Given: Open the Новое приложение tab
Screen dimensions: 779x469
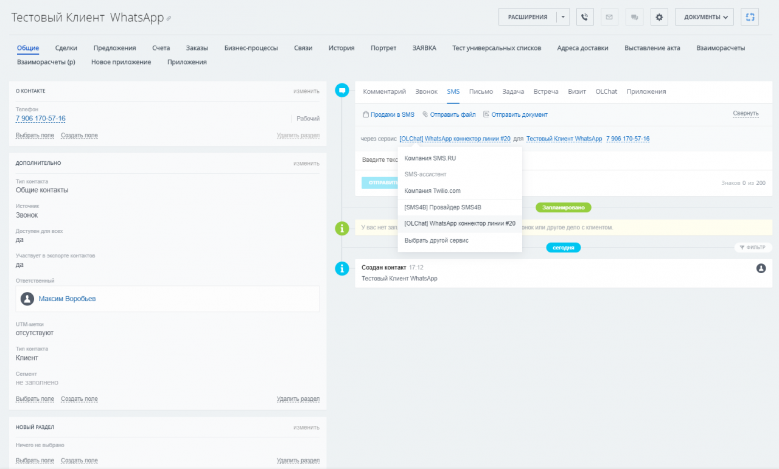Looking at the screenshot, I should pyautogui.click(x=121, y=61).
